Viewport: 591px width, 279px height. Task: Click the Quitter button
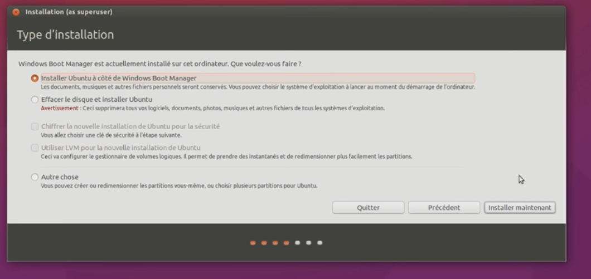[368, 208]
